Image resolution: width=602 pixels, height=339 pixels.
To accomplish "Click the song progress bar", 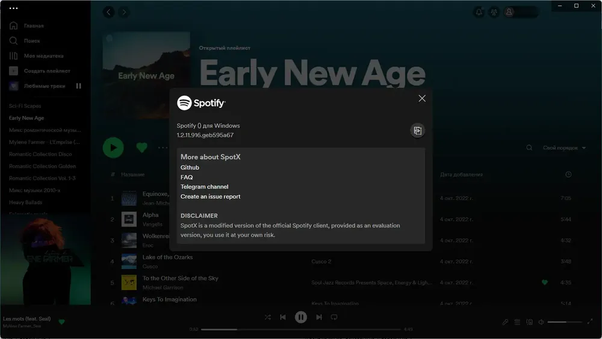I will 300,329.
